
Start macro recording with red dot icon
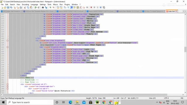(x=91, y=8)
